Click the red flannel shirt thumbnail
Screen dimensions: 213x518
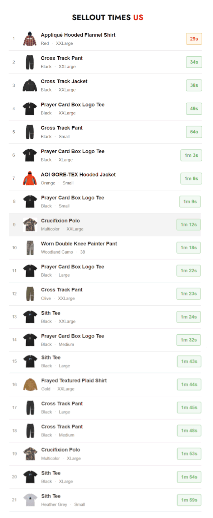pyautogui.click(x=30, y=39)
